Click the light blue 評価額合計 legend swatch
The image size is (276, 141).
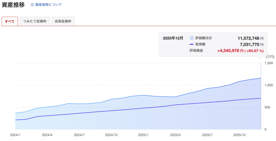(x=192, y=38)
